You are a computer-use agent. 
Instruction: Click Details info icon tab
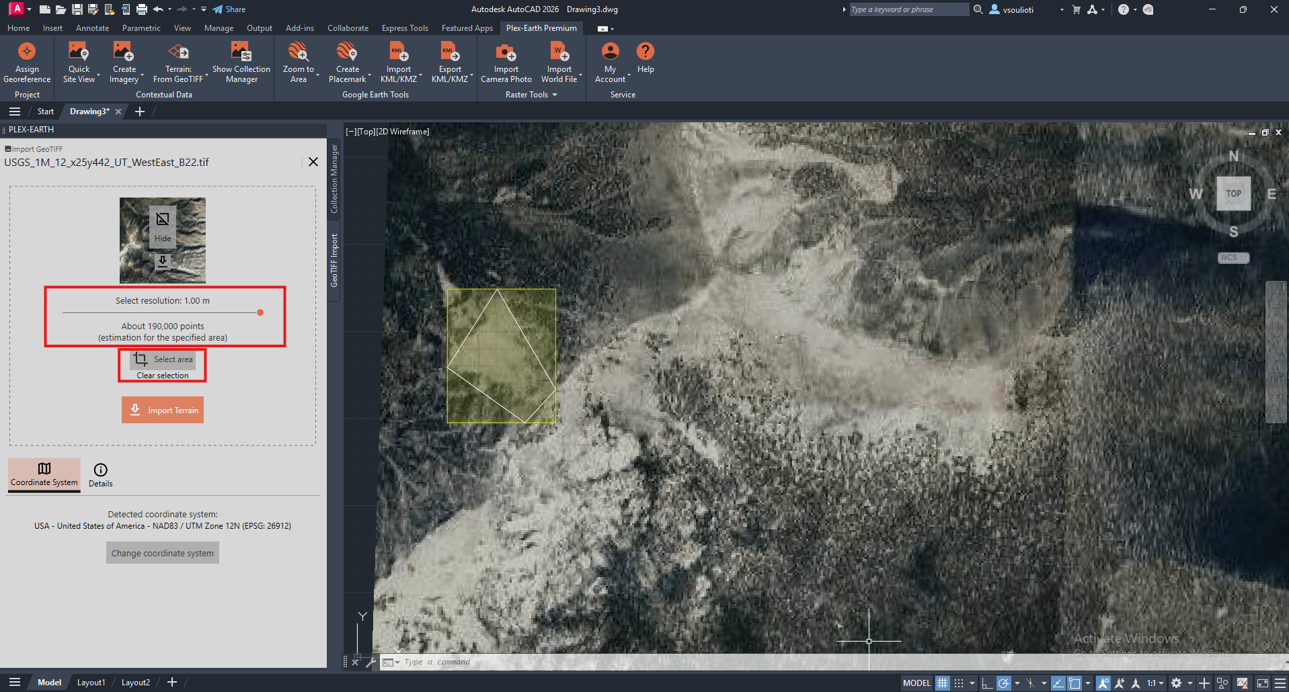(x=101, y=474)
